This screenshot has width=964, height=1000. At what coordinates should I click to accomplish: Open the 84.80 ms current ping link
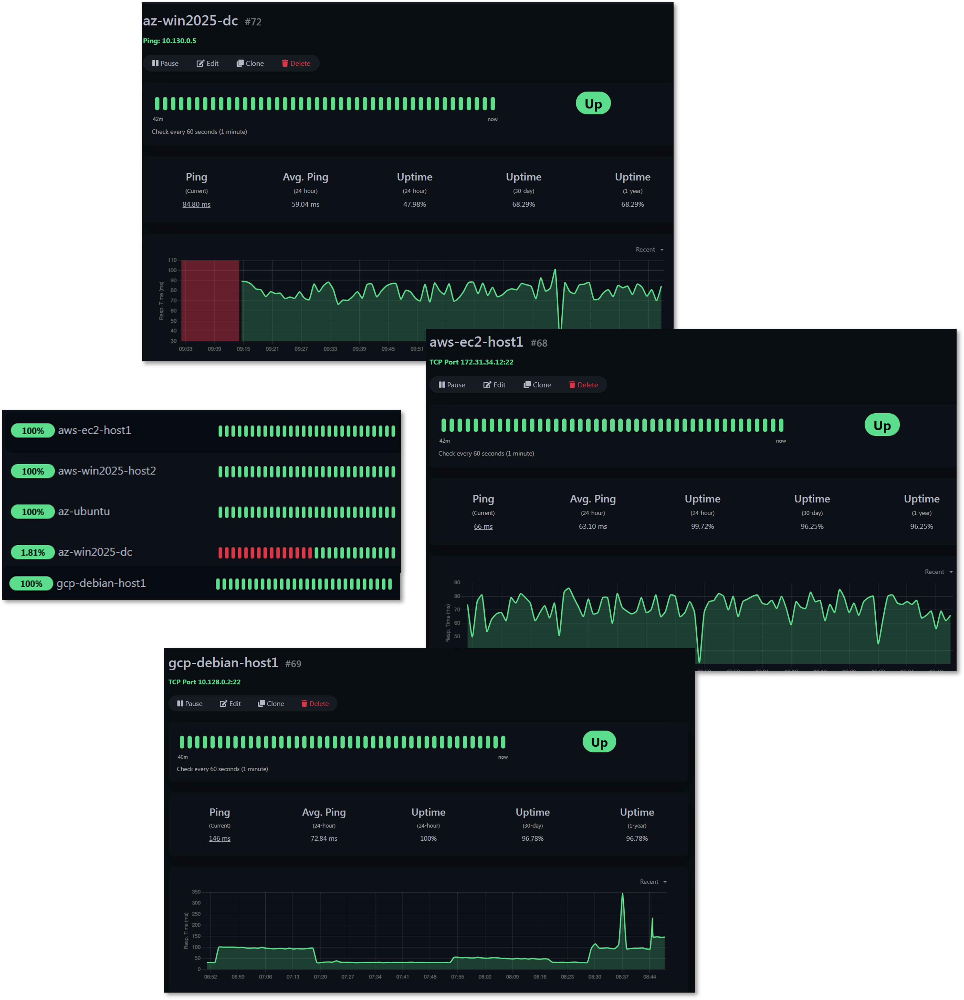coord(196,204)
